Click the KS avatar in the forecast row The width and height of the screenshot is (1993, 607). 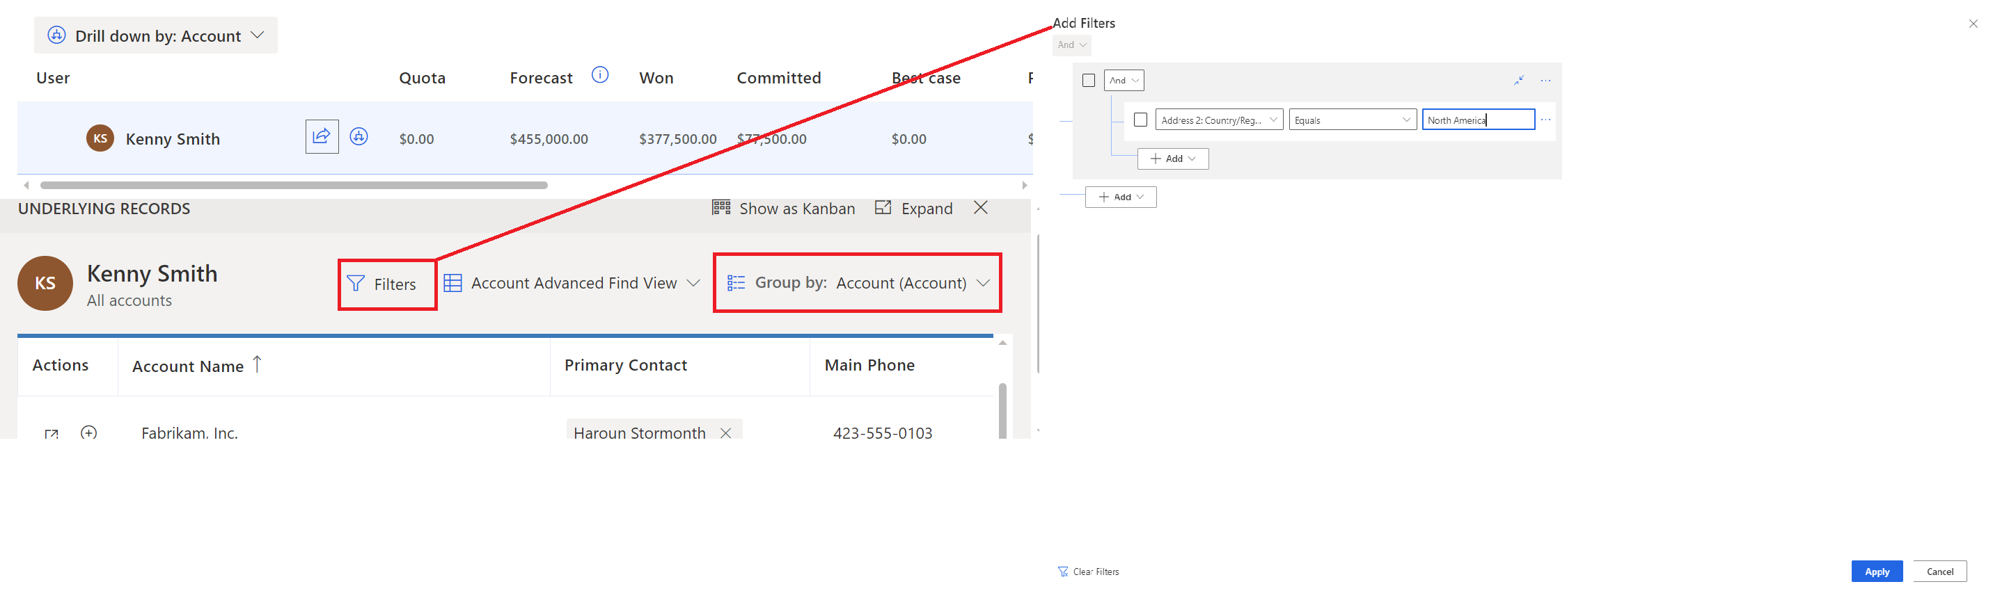tap(100, 138)
